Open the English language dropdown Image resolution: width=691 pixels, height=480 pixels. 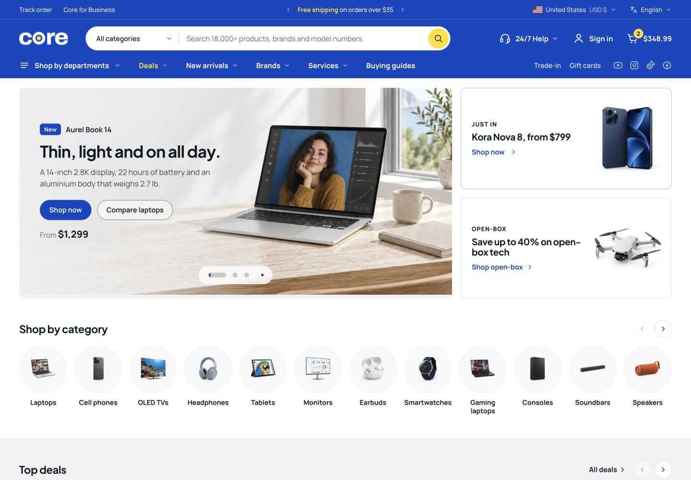651,10
